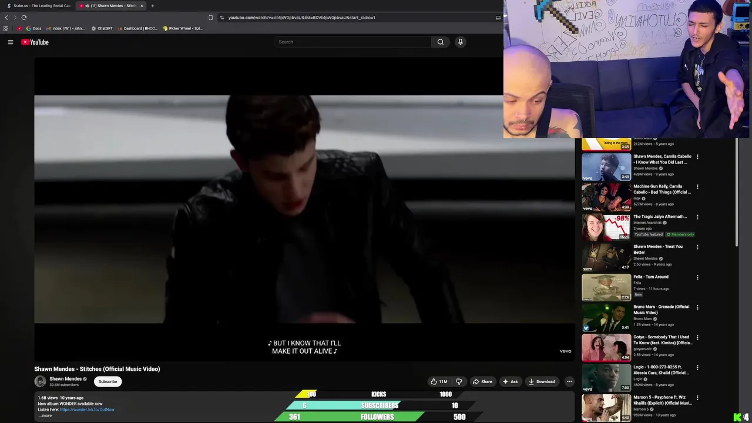
Task: Open options menu for Fella - Turn Around
Action: [697, 277]
